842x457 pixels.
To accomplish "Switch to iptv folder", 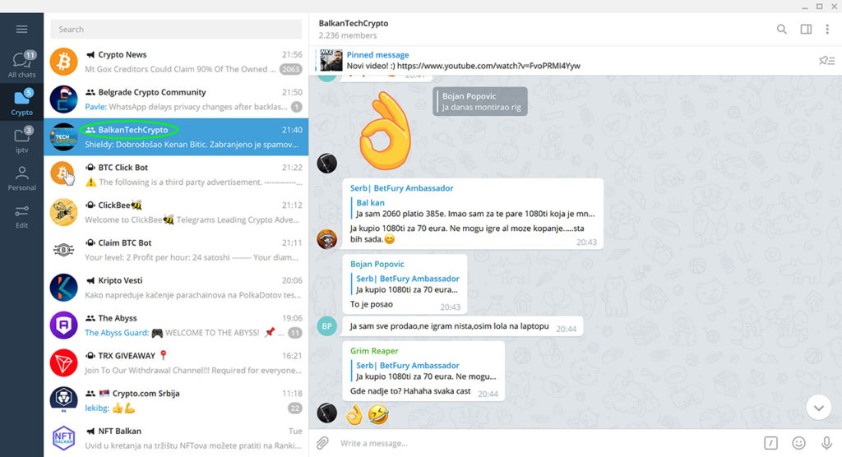I will coord(21,140).
